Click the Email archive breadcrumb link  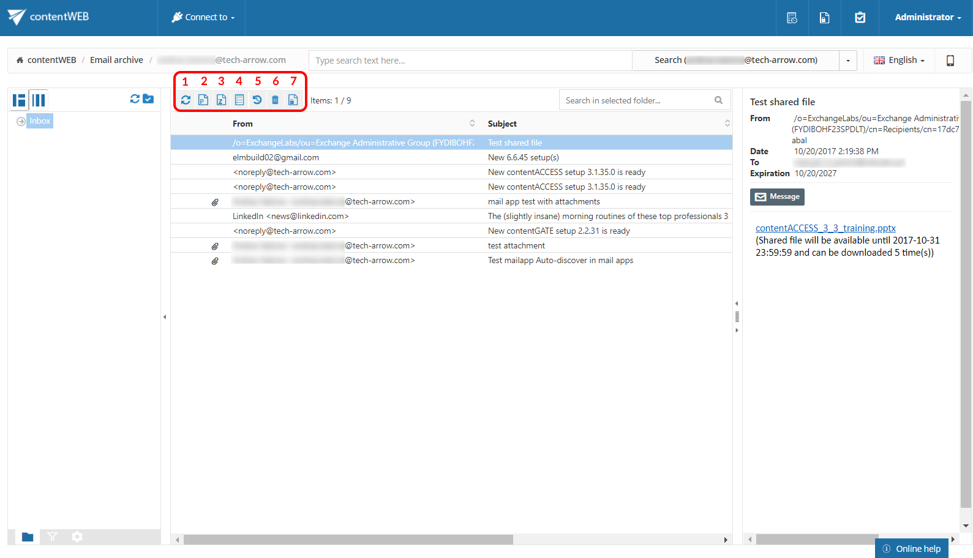pyautogui.click(x=116, y=60)
